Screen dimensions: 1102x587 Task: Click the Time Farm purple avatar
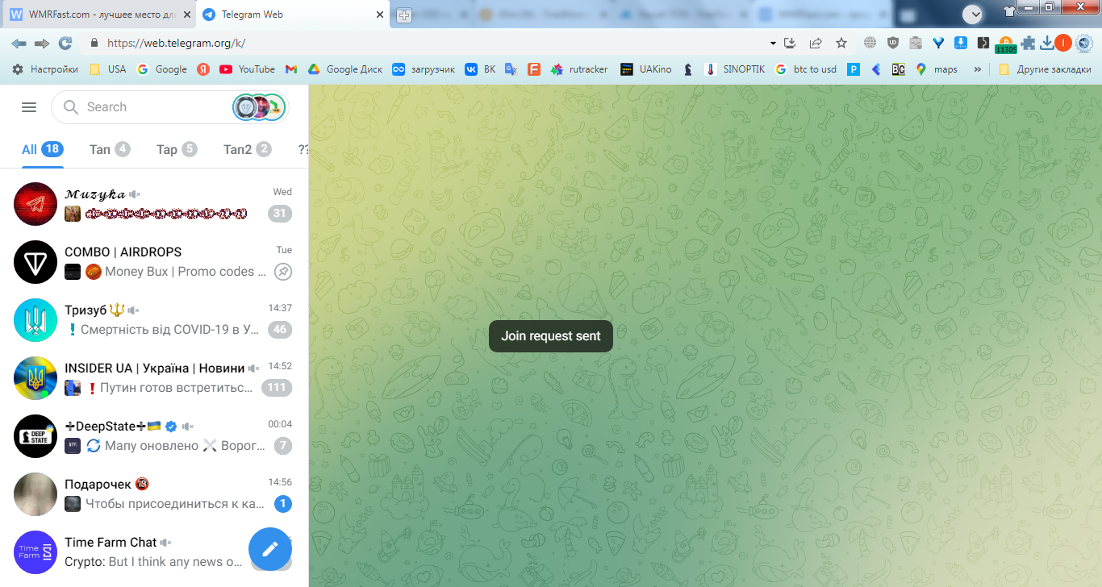click(35, 552)
